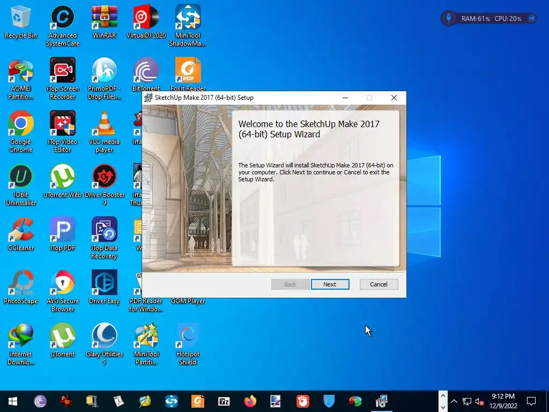This screenshot has width=549, height=412.
Task: Select the WinRAR desktop icon
Action: tap(105, 22)
